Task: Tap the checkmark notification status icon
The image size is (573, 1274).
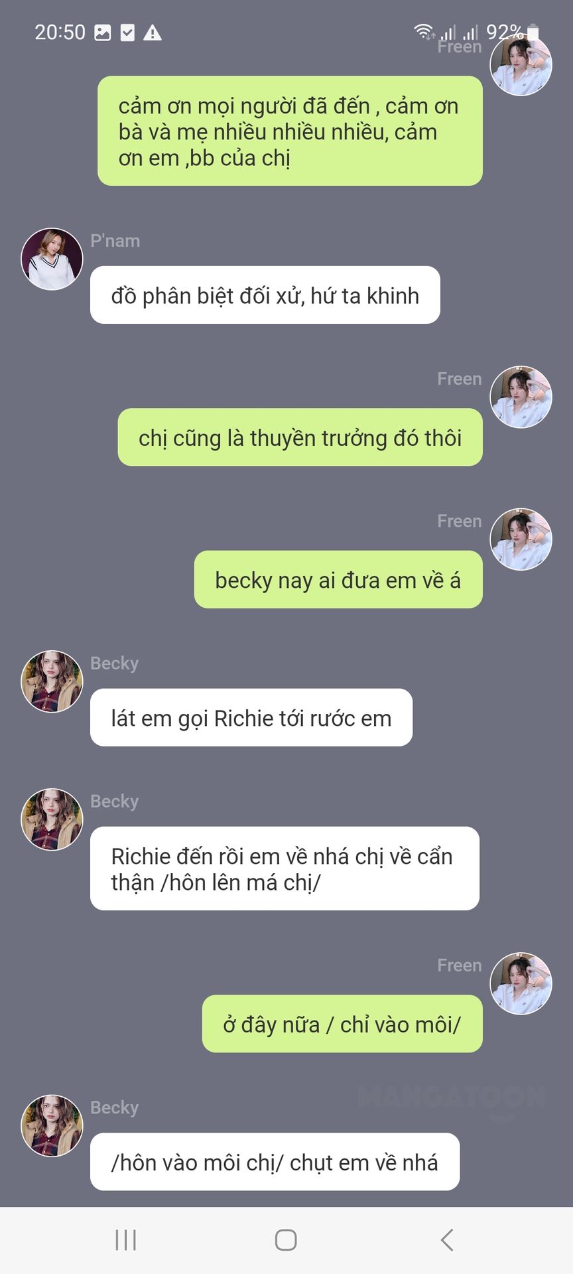Action: pyautogui.click(x=127, y=32)
